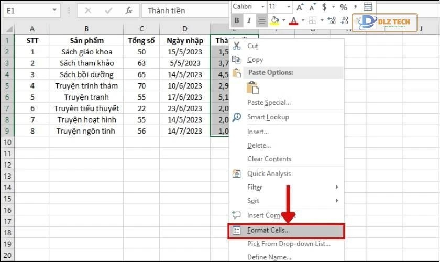Click the Decrease Font Size icon

(x=312, y=7)
